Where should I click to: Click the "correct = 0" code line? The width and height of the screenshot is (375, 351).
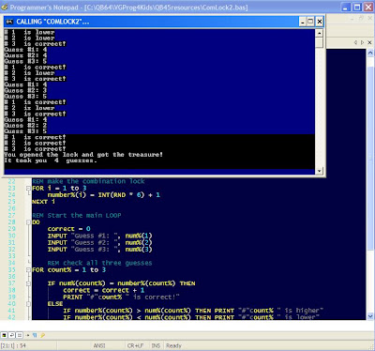(x=69, y=229)
